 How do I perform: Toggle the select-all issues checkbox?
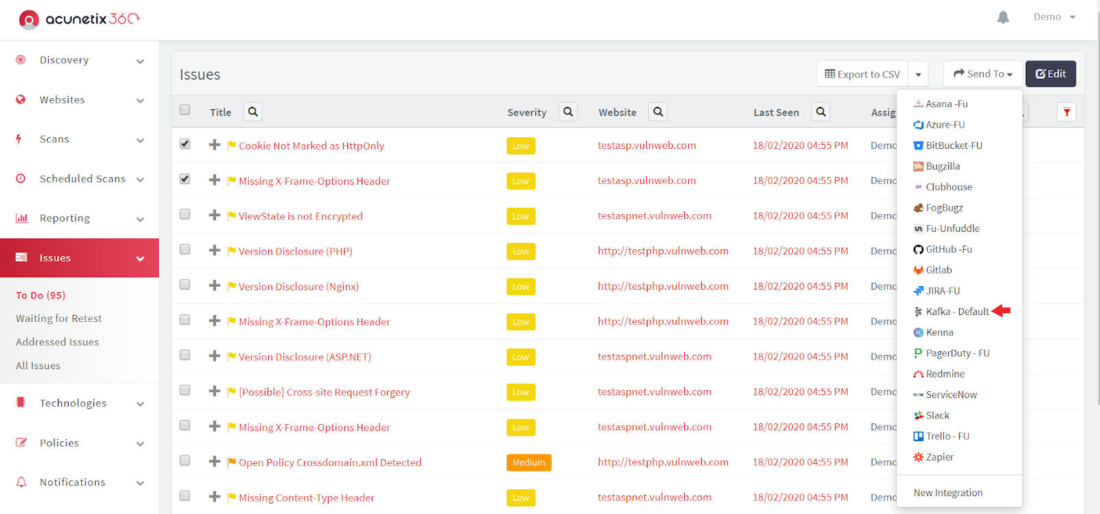tap(185, 110)
